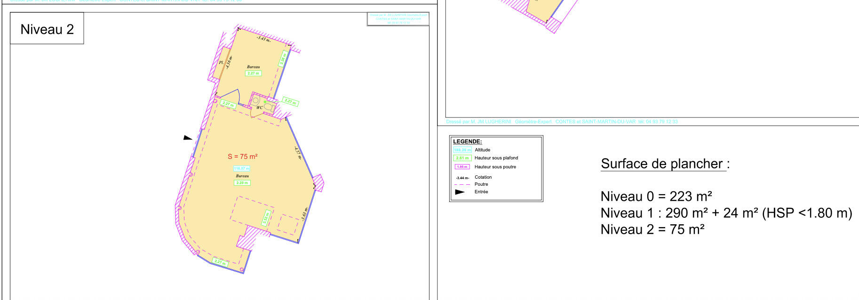Click the red S = 75 m² label
The width and height of the screenshot is (859, 300).
tap(242, 157)
